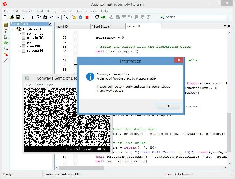Open the Toolbox menu
Viewport: 235px width, 179px height.
tap(66, 11)
